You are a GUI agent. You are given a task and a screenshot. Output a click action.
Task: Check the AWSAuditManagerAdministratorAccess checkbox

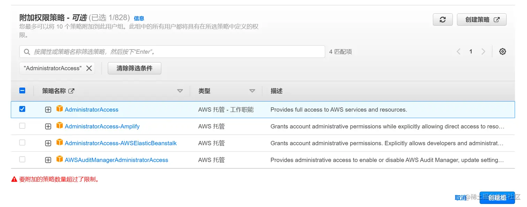coord(22,159)
